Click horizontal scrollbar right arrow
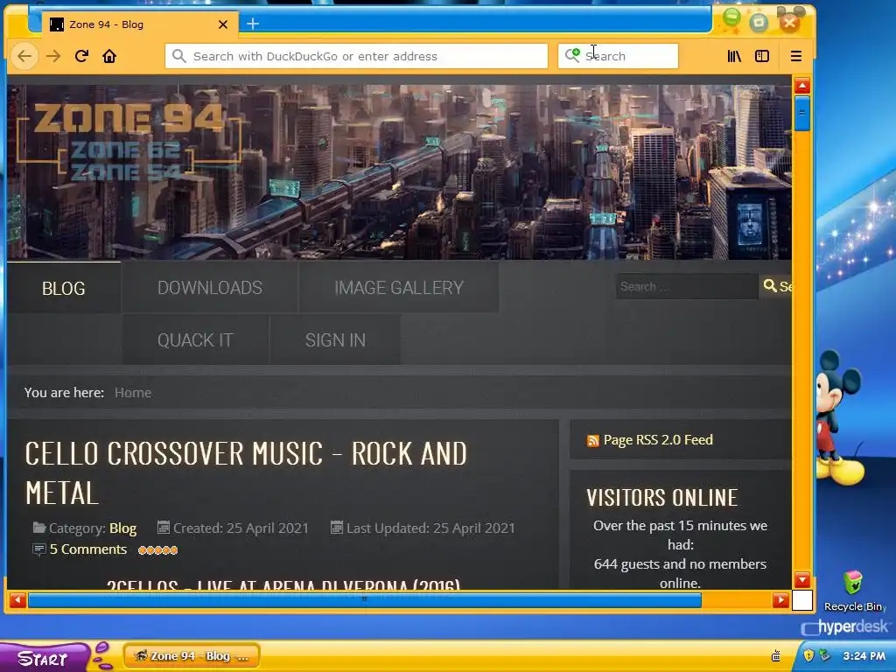Image resolution: width=896 pixels, height=672 pixels. point(780,600)
